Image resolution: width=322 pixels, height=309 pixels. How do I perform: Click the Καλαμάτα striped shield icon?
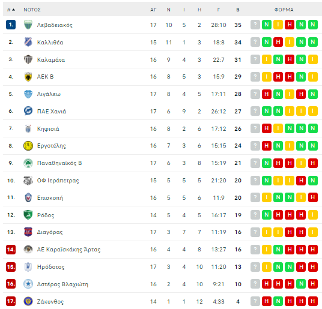pyautogui.click(x=28, y=59)
